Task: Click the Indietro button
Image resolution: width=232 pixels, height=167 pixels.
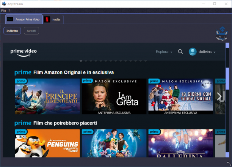Action: coord(12,31)
